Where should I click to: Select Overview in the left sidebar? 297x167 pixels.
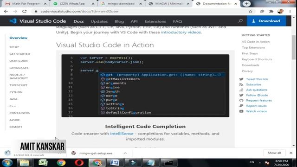point(19,38)
